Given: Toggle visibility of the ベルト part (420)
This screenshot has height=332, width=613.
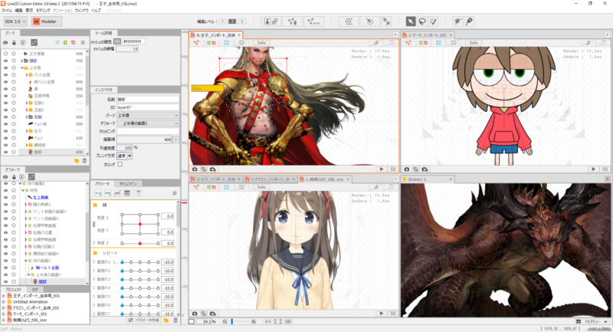Looking at the screenshot, I should coord(5,138).
